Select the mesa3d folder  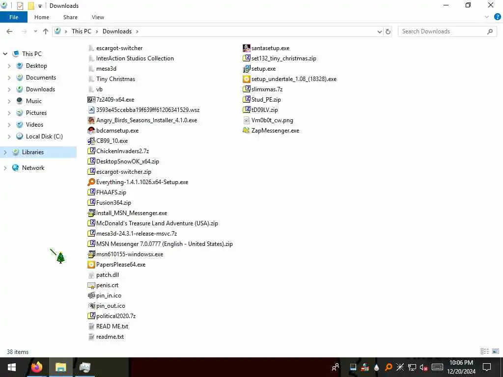(x=106, y=69)
